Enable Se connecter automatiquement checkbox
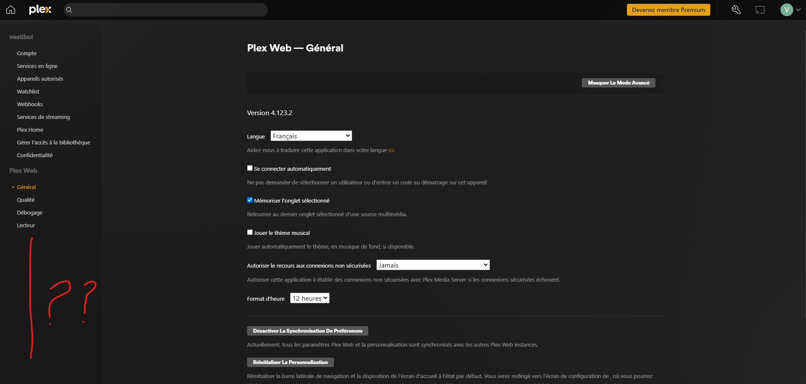This screenshot has width=806, height=384. pos(250,168)
